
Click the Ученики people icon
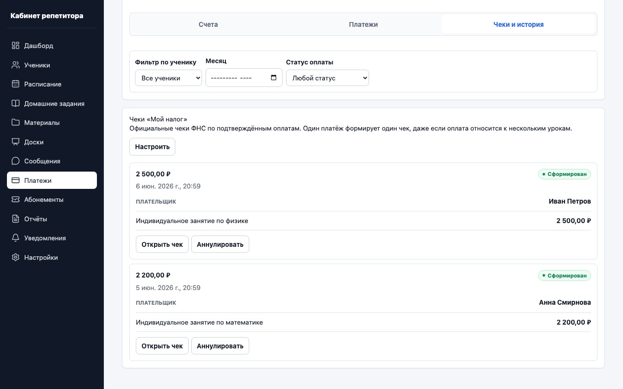click(x=16, y=65)
